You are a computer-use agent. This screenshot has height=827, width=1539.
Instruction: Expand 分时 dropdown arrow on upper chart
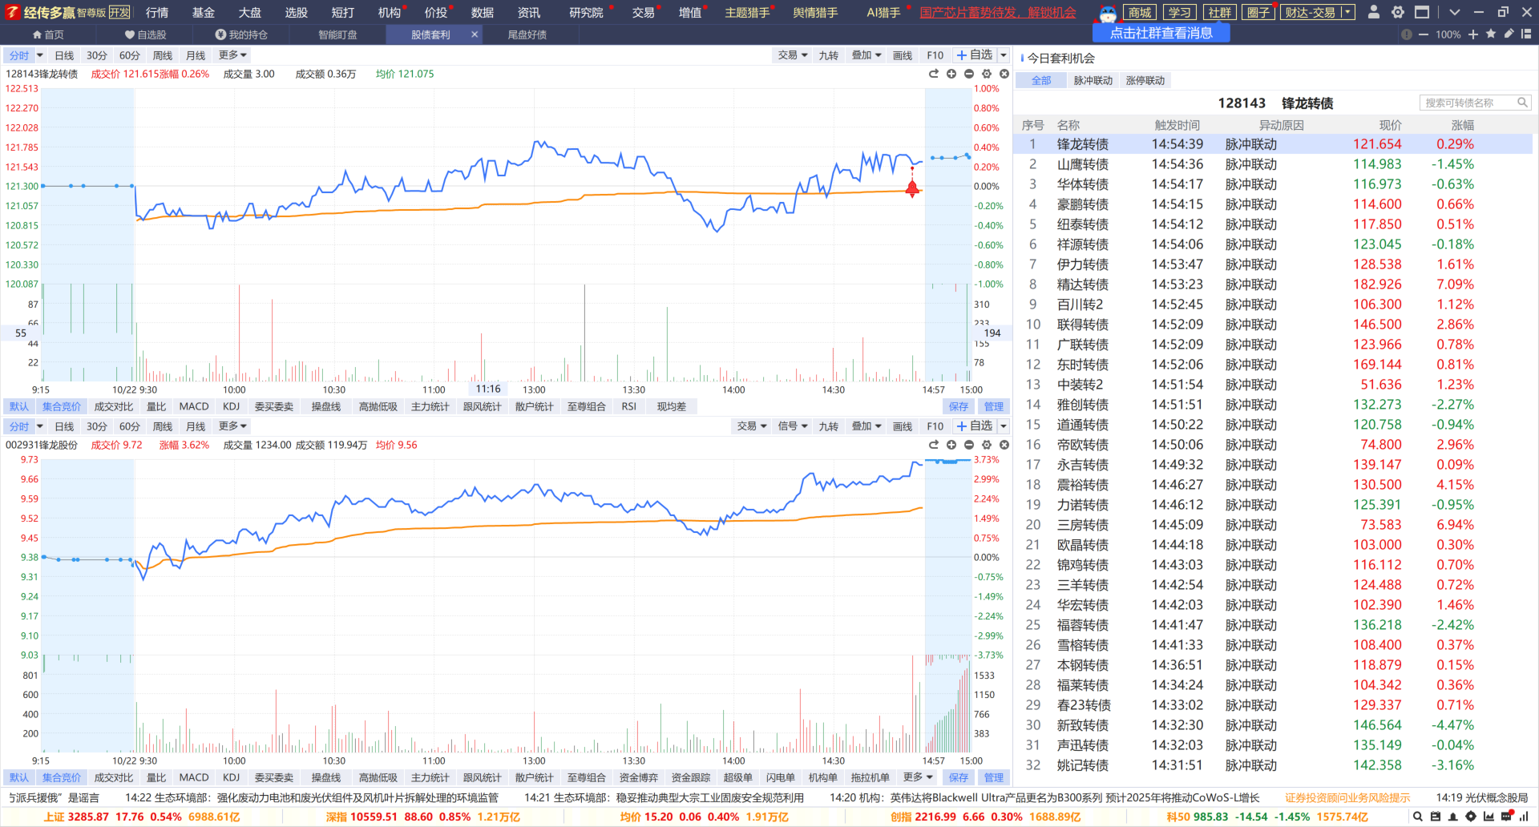tap(39, 55)
